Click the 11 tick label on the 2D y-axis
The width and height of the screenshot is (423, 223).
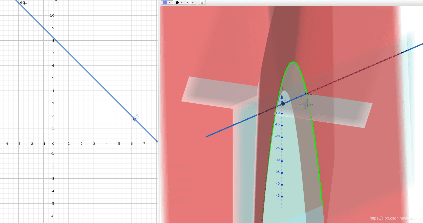pos(52,3)
